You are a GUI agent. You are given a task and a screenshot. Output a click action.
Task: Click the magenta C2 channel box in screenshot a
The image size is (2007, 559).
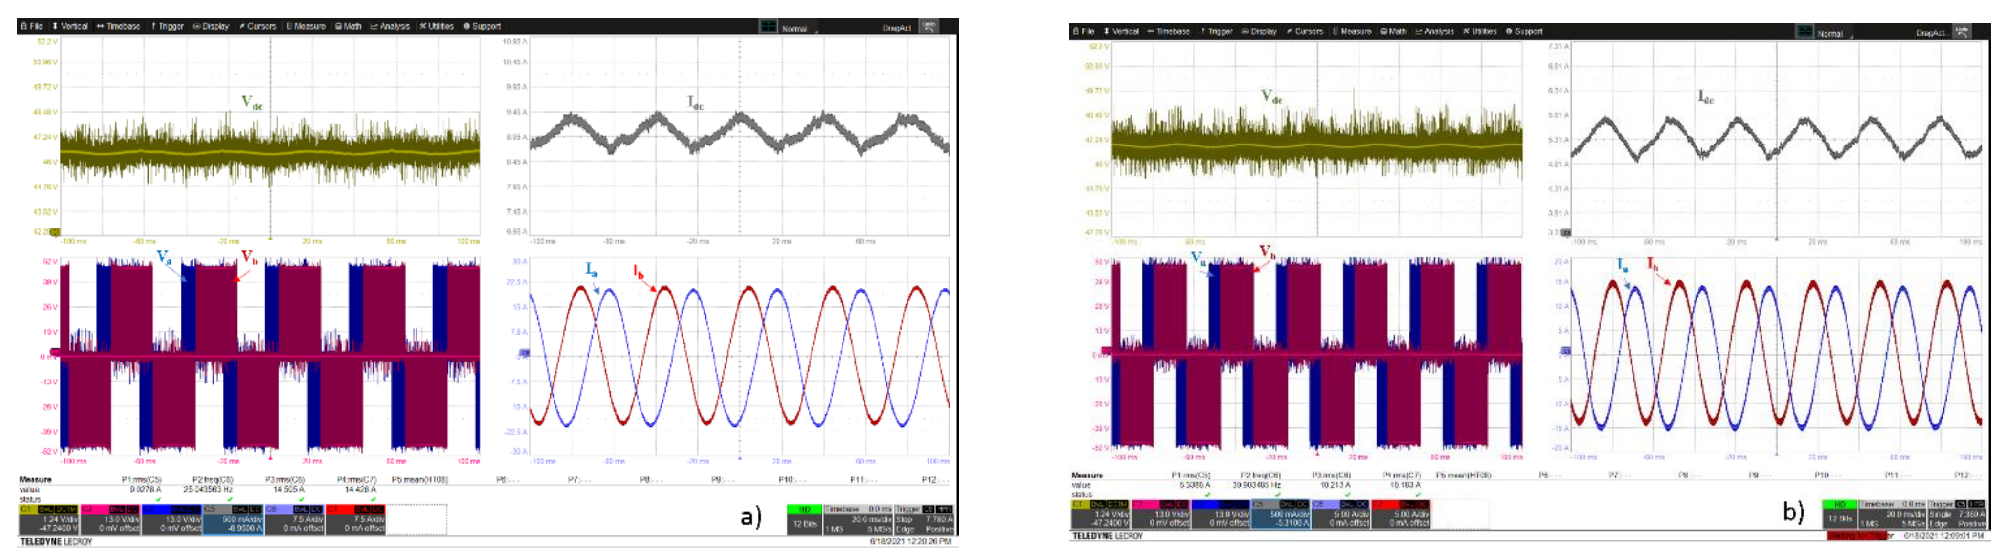[110, 519]
